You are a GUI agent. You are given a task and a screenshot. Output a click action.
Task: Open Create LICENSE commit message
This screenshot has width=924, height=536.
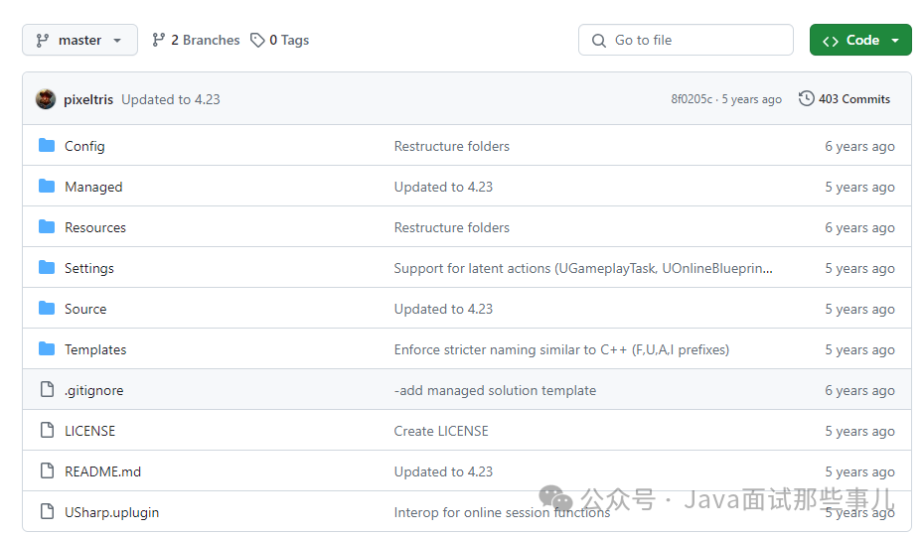441,431
